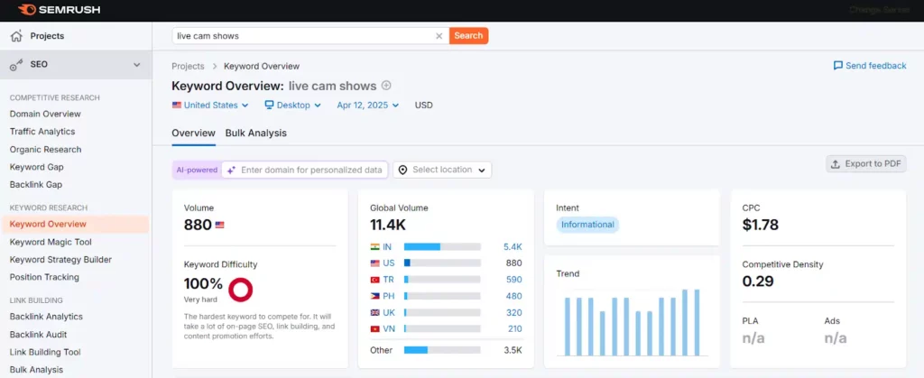
Task: Open Bulk Analysis in the sidebar
Action: [36, 370]
